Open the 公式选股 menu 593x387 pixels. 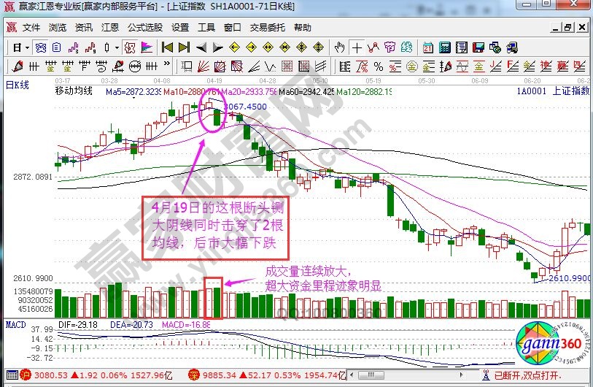point(145,28)
